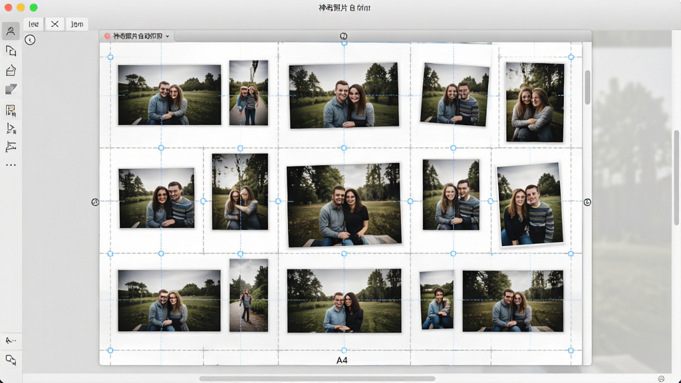Image resolution: width=681 pixels, height=383 pixels.
Task: Expand the document title dropdown arrow
Action: click(x=168, y=36)
